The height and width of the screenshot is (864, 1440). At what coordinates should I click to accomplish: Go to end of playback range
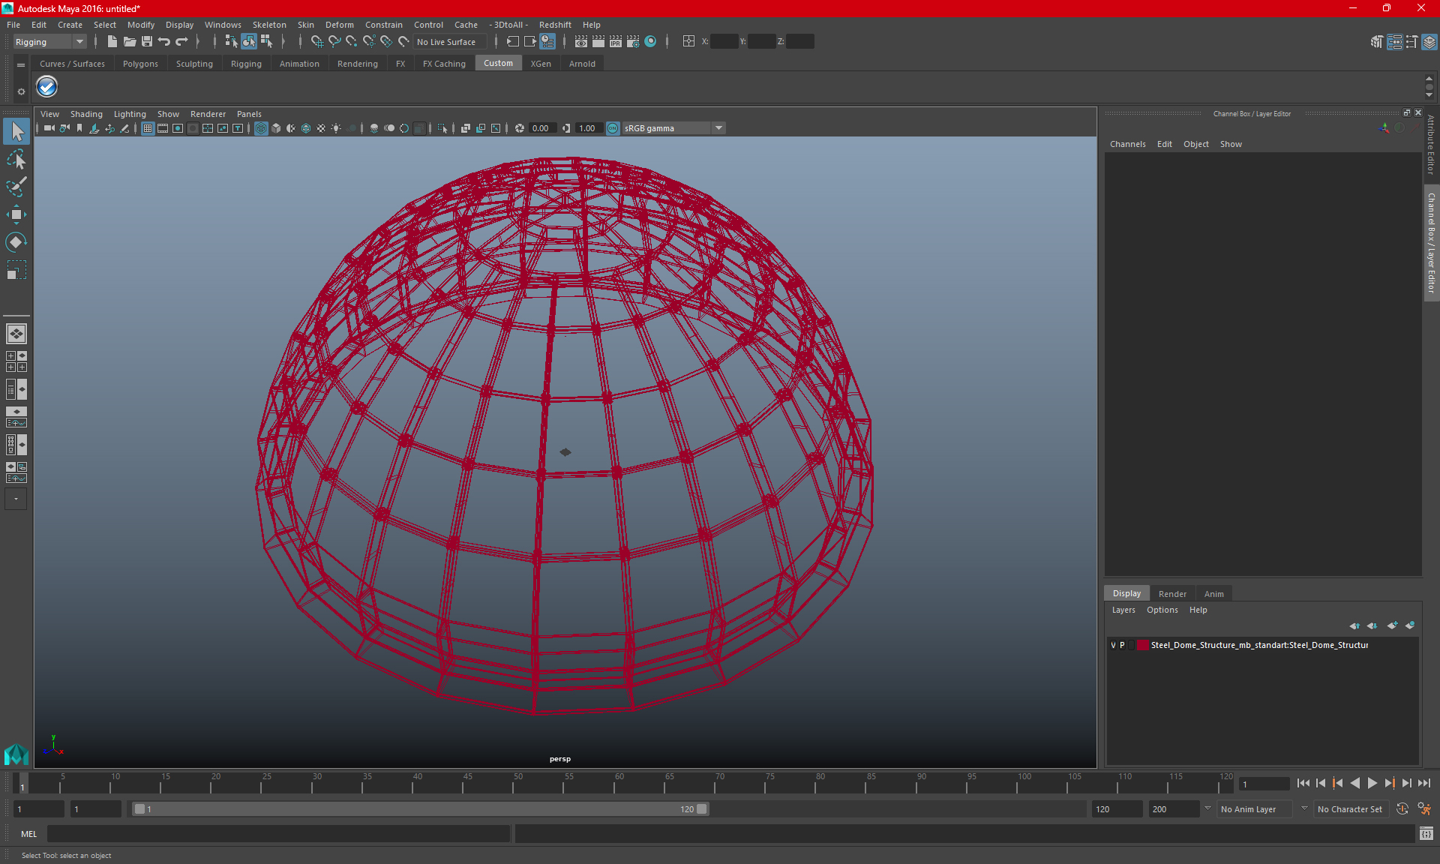pos(1423,783)
